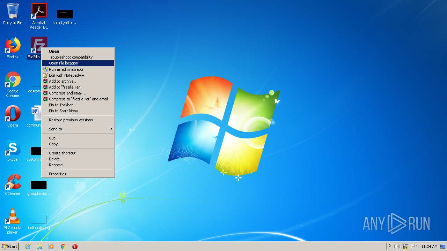Select the societyeffec... desktop file

65,17
